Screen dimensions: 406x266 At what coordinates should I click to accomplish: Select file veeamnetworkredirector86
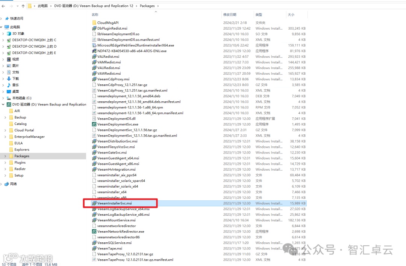tap(118, 237)
